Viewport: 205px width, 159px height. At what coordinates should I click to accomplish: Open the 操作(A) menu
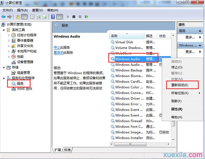22,10
